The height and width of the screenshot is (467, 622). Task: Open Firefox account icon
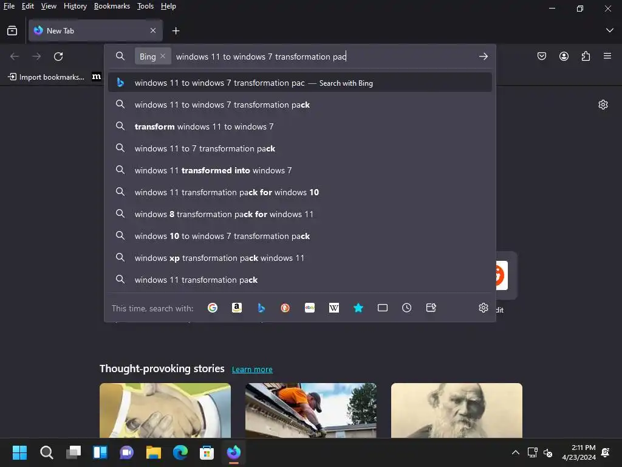coord(564,57)
